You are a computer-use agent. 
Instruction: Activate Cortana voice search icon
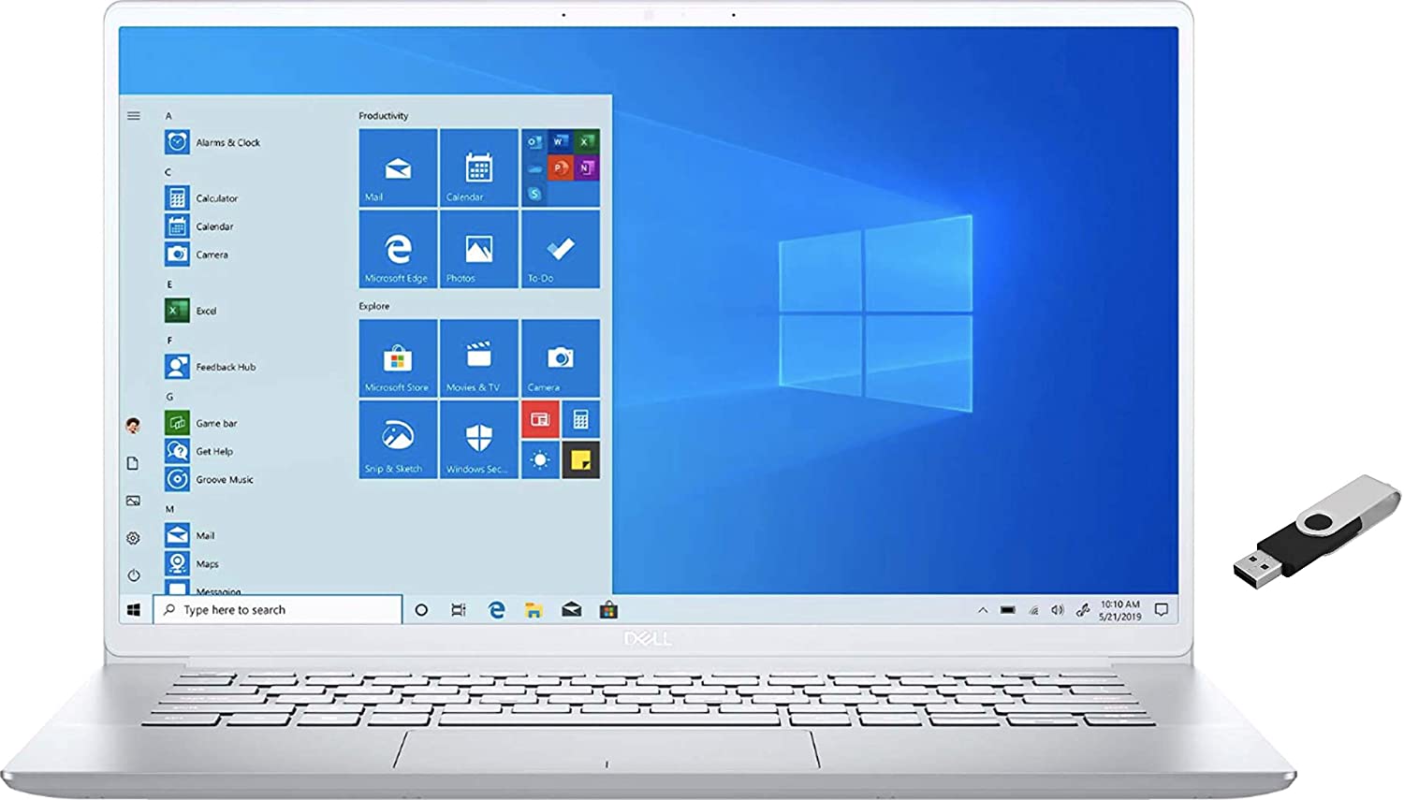click(422, 609)
